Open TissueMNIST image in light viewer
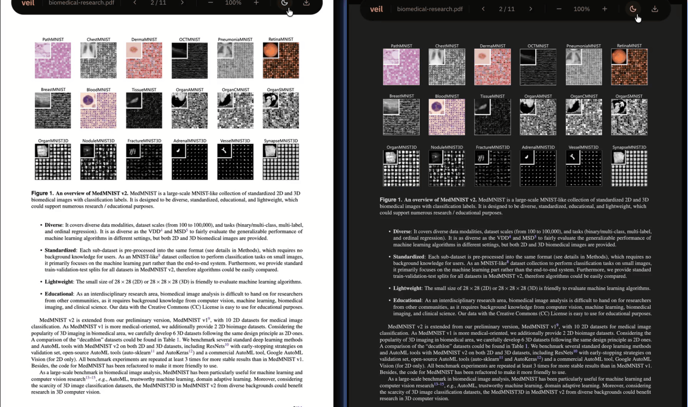This screenshot has height=407, width=688. [x=144, y=110]
